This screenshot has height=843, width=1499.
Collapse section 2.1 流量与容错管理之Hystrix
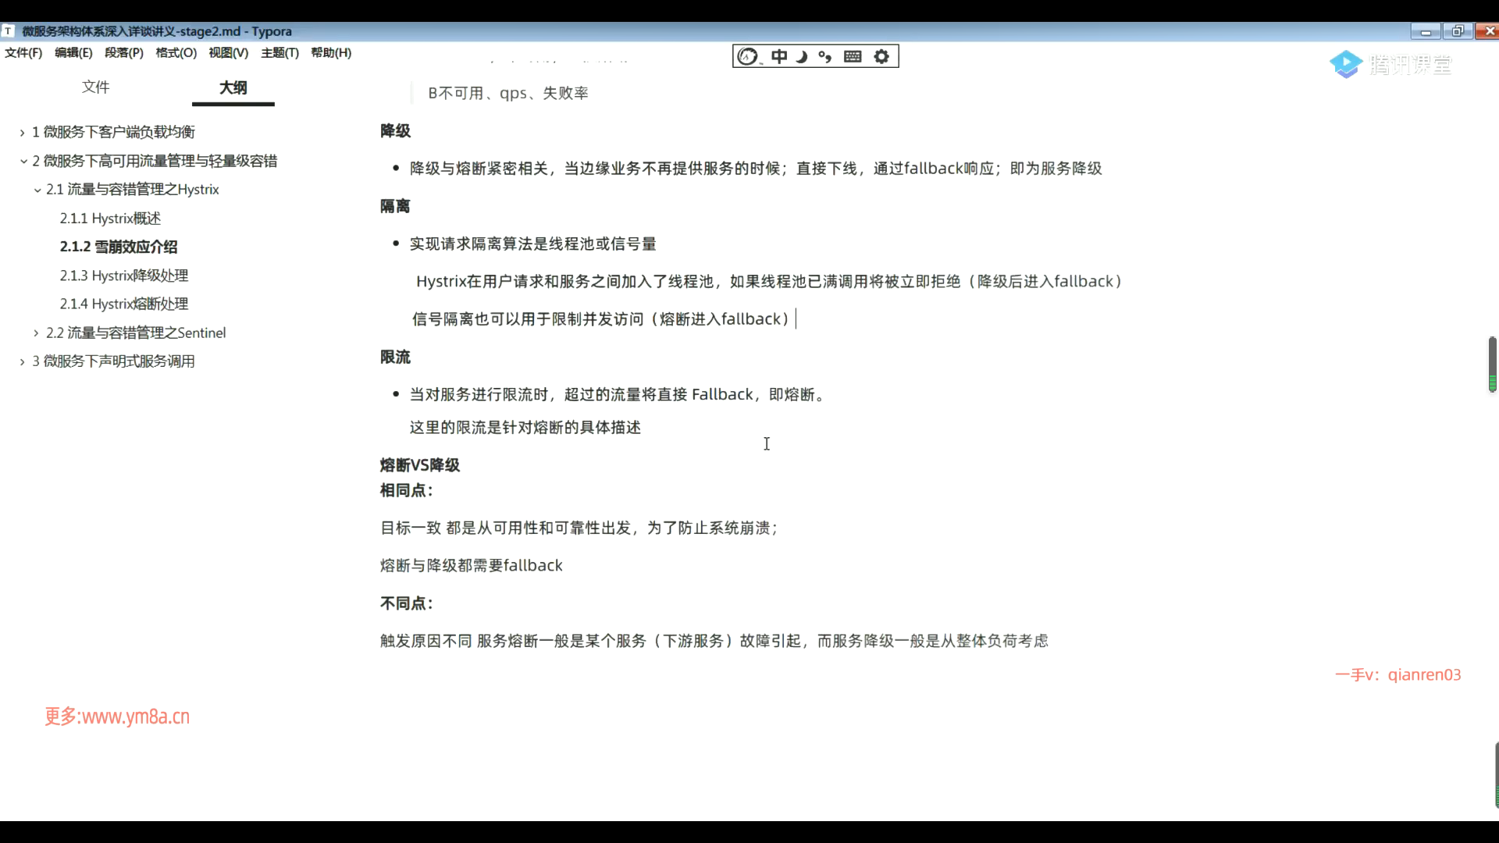click(37, 190)
